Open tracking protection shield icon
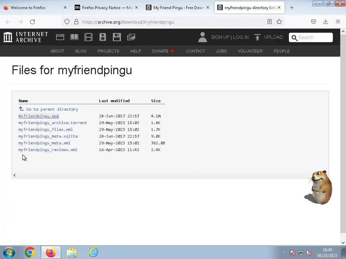Image resolution: width=346 pixels, height=259 pixels. [x=67, y=22]
